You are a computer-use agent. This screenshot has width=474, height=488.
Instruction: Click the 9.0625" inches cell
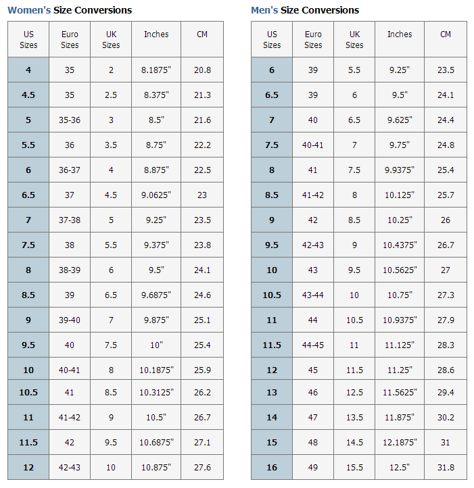(x=156, y=195)
